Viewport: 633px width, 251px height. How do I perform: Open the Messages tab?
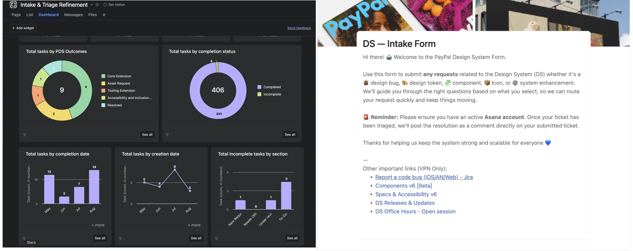tap(73, 15)
